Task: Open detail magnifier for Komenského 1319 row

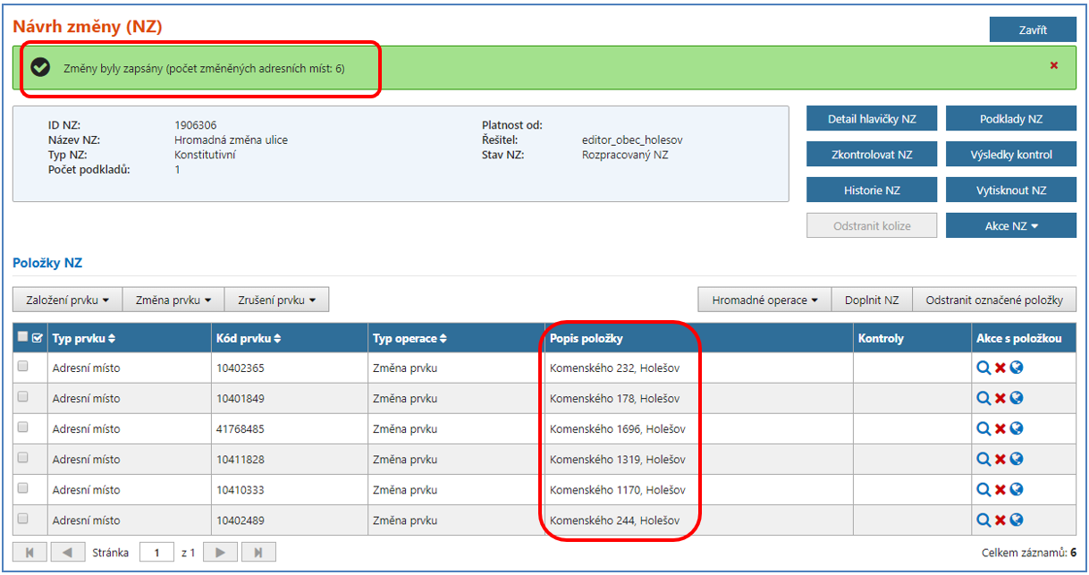Action: (983, 460)
